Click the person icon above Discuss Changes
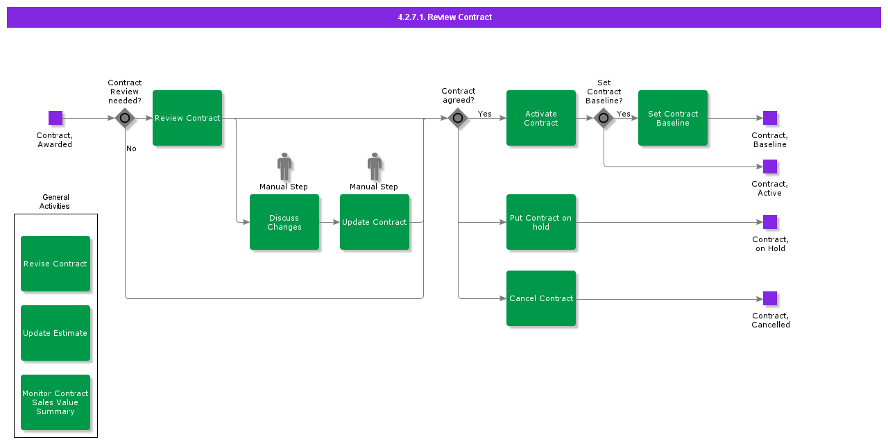 (284, 166)
